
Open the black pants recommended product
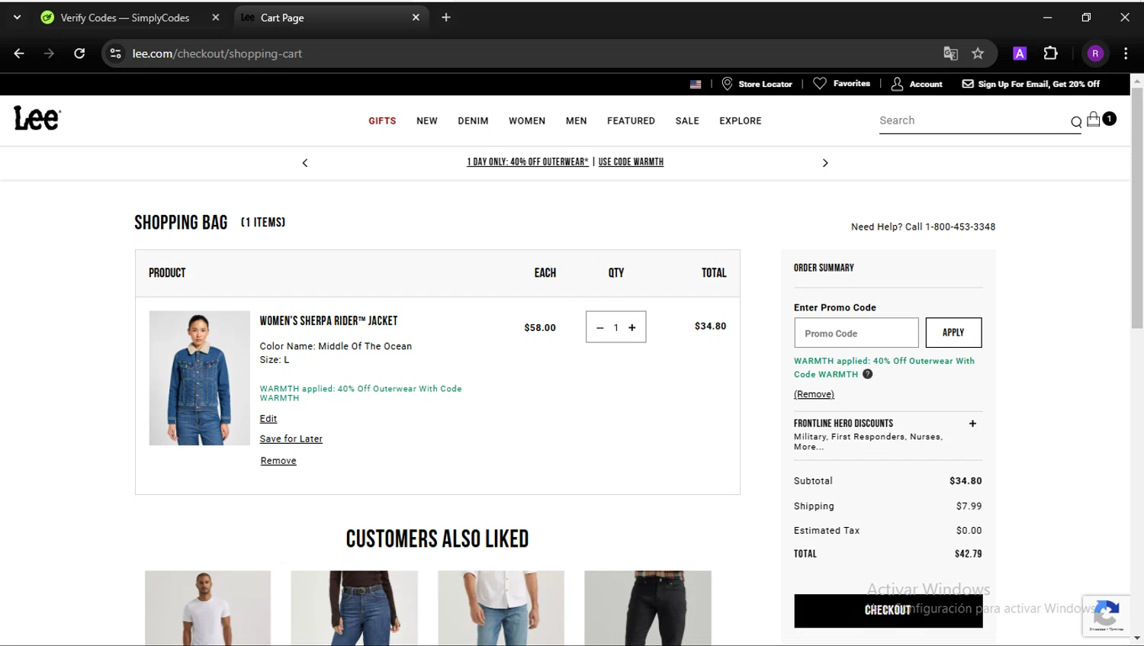click(648, 608)
